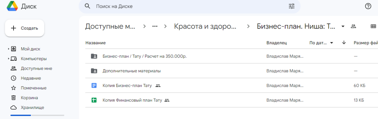
Task: Open the help question mark icon
Action: click(x=368, y=6)
